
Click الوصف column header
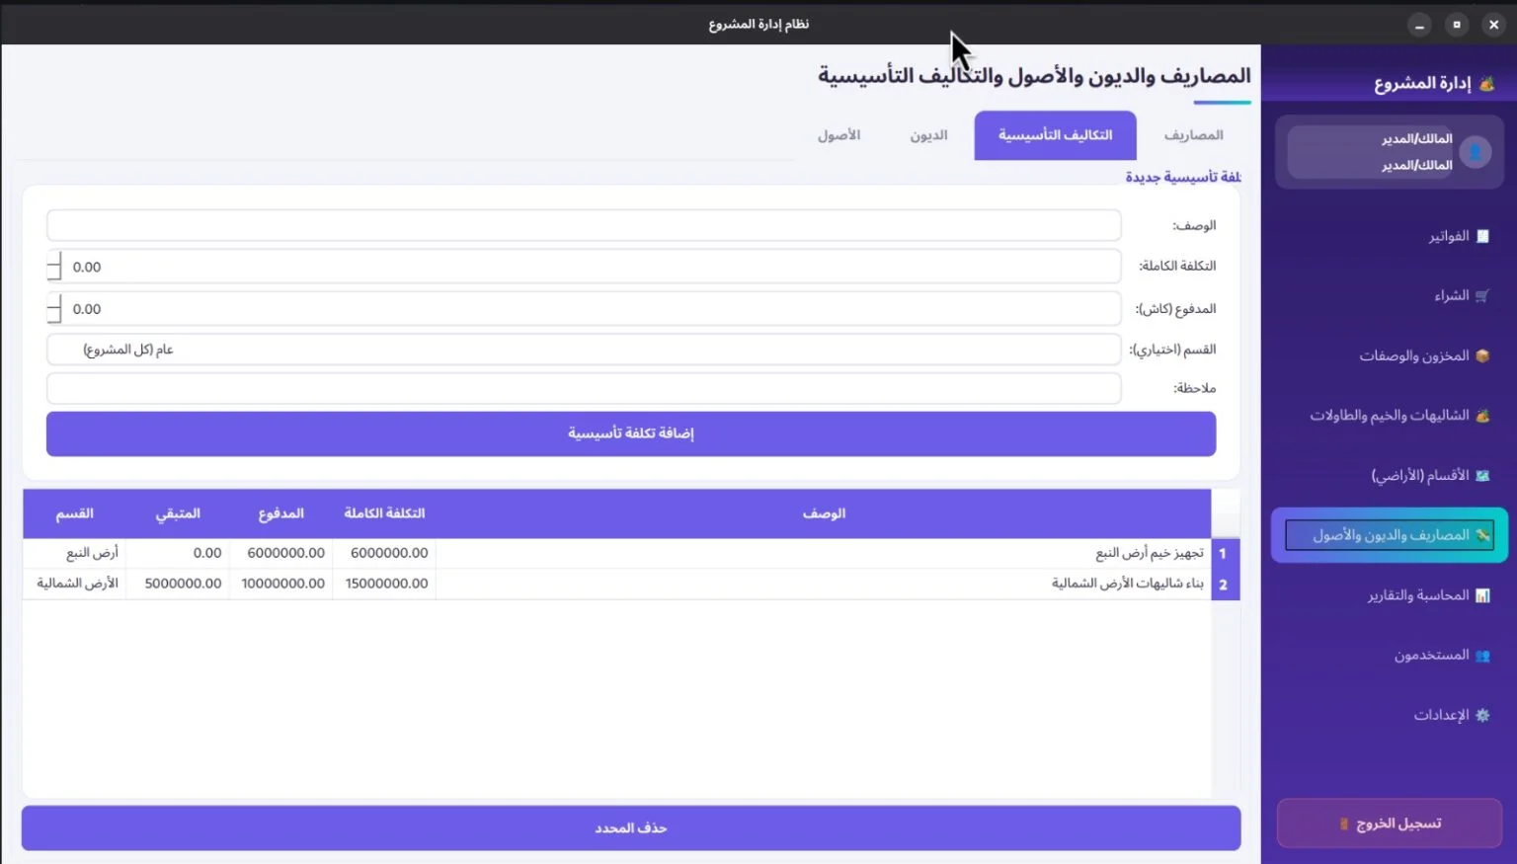(x=823, y=513)
